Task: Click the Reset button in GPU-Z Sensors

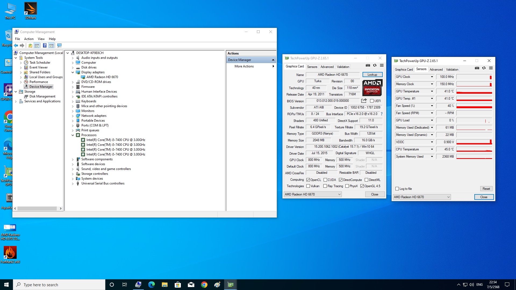Action: click(x=486, y=189)
